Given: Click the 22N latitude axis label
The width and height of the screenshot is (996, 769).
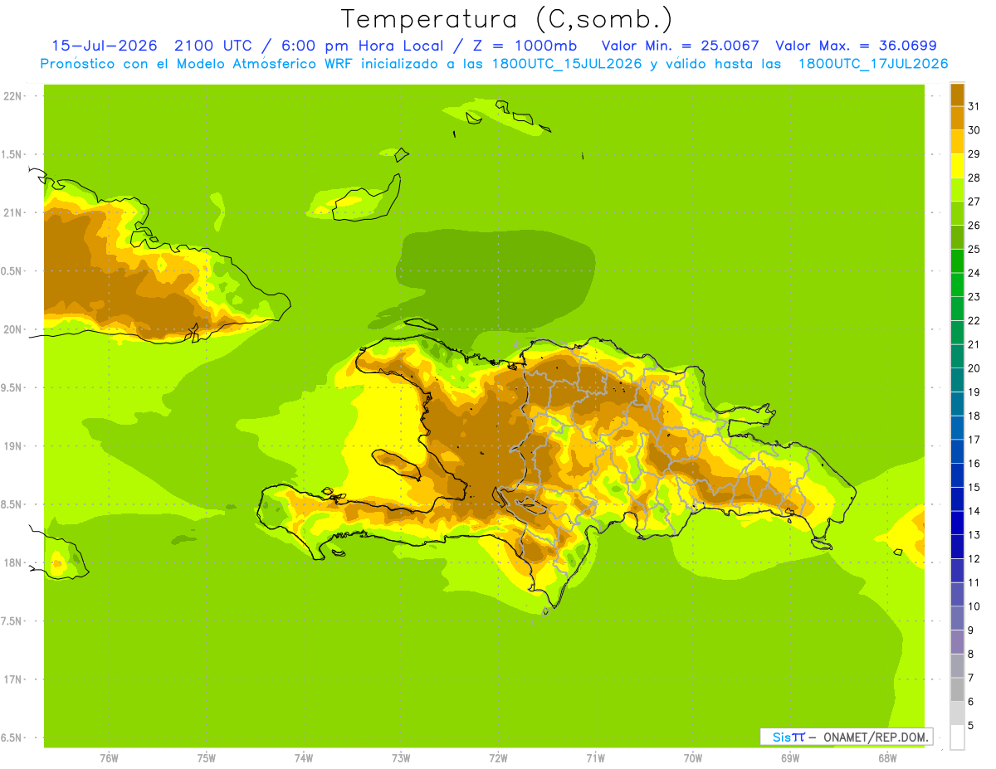Looking at the screenshot, I should 12,96.
